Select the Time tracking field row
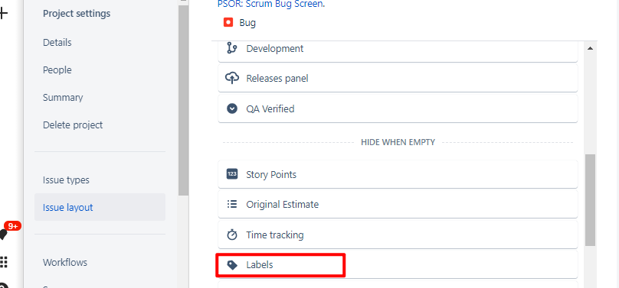 point(398,235)
